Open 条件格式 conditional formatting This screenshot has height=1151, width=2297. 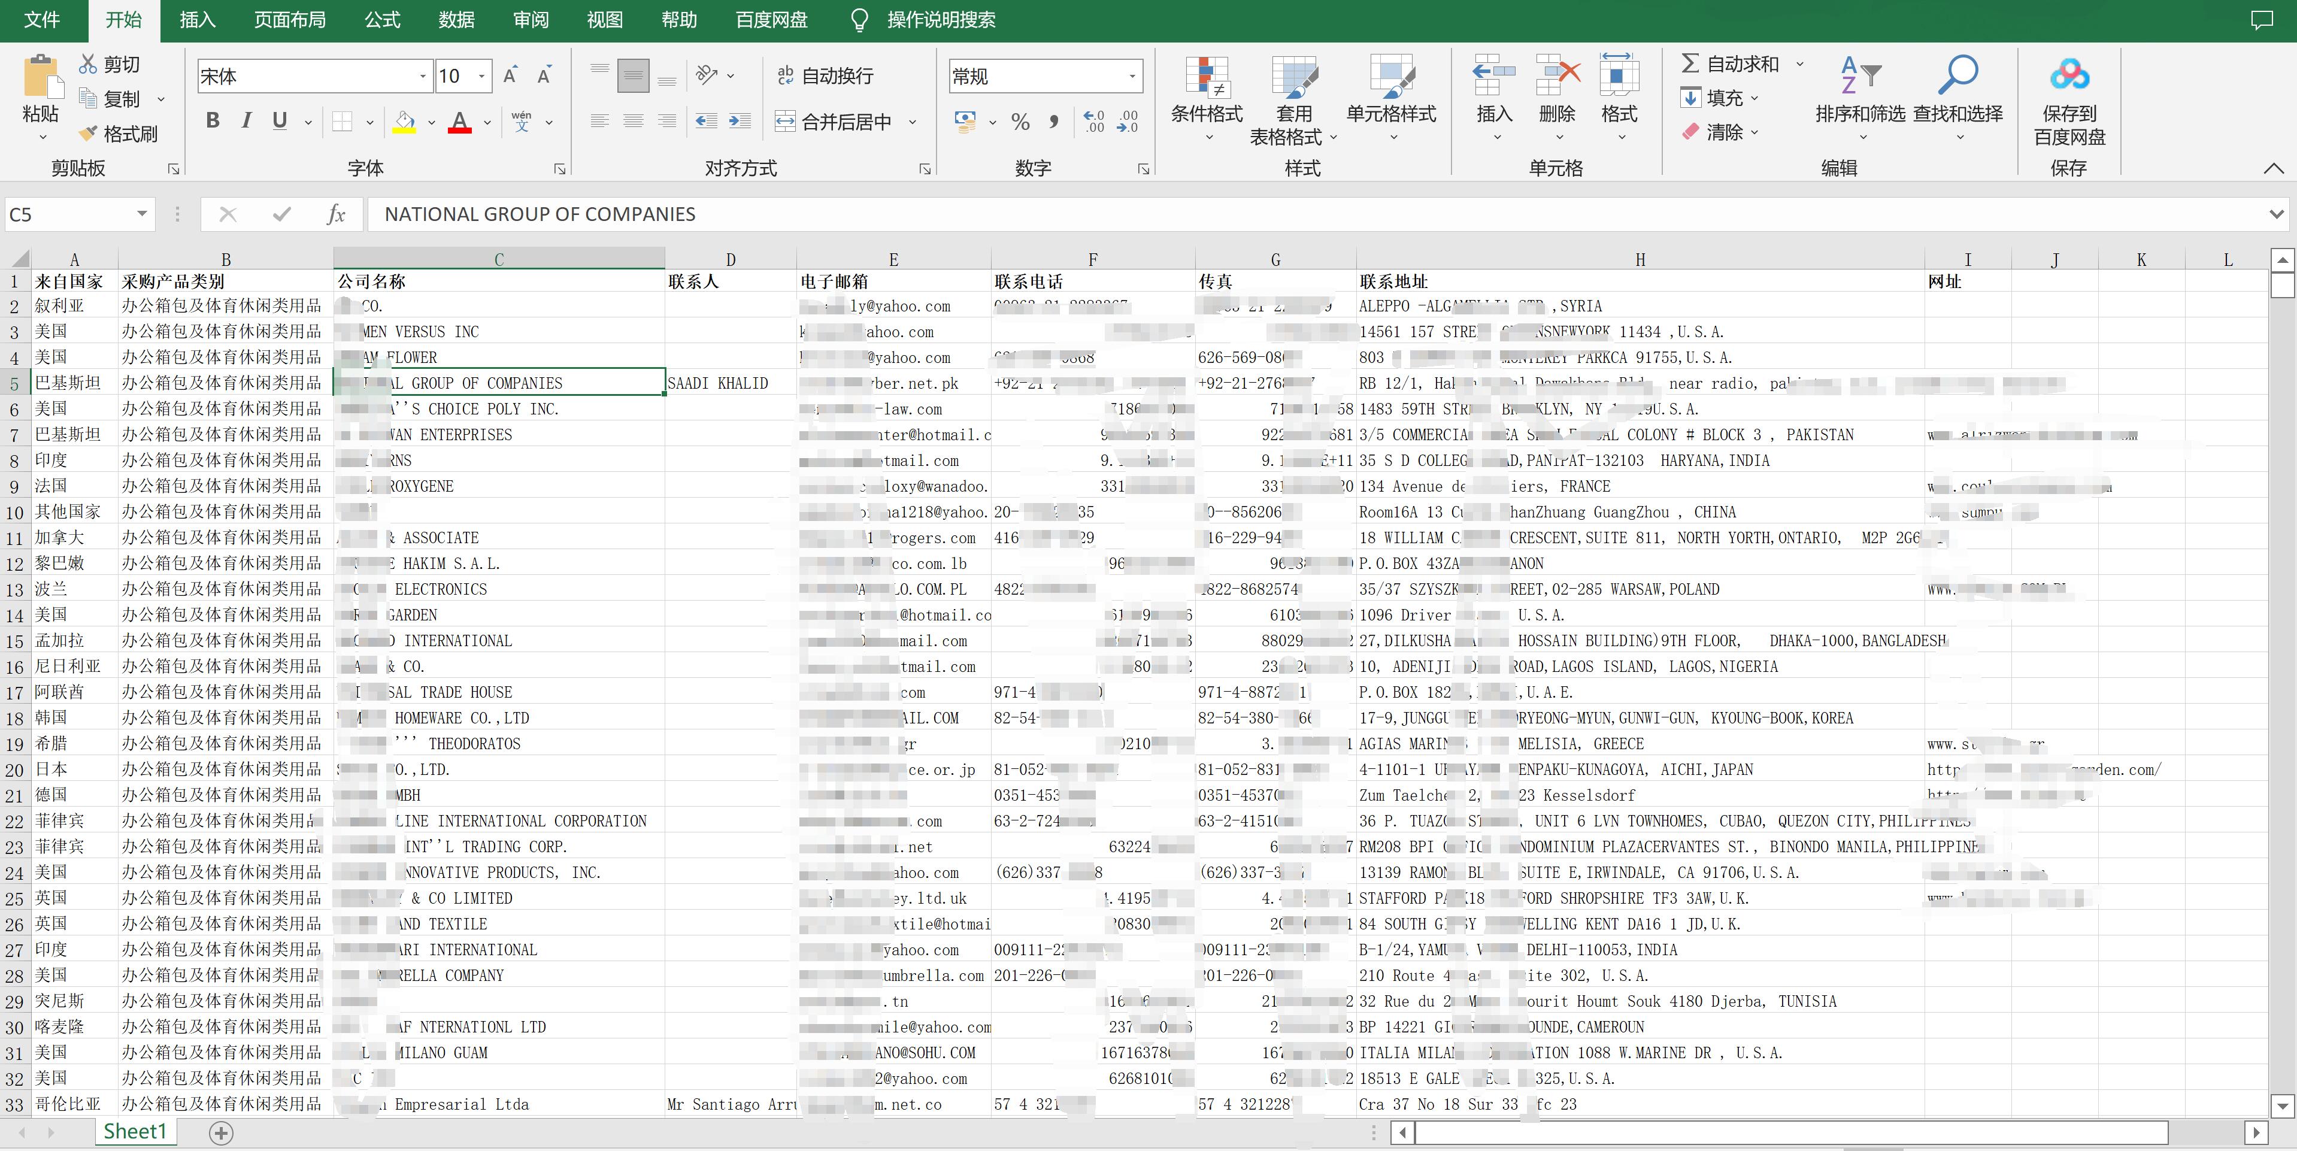[1207, 98]
